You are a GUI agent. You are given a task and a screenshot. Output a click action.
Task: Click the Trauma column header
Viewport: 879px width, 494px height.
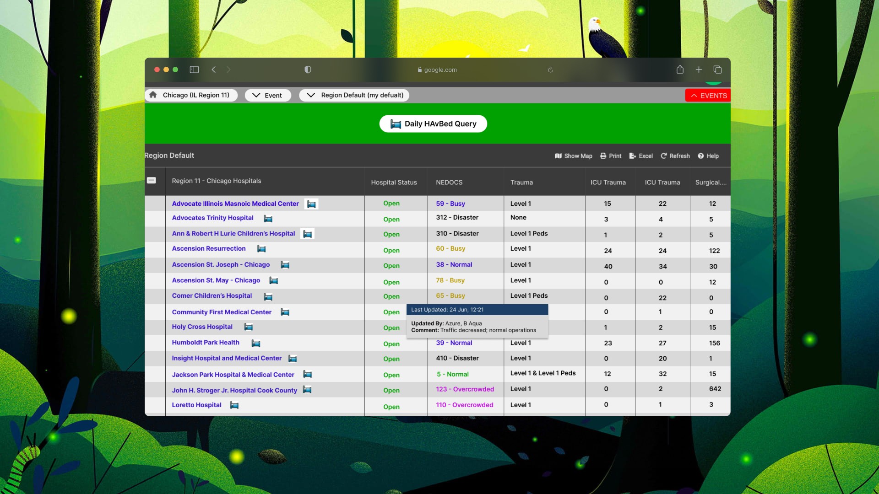point(521,182)
